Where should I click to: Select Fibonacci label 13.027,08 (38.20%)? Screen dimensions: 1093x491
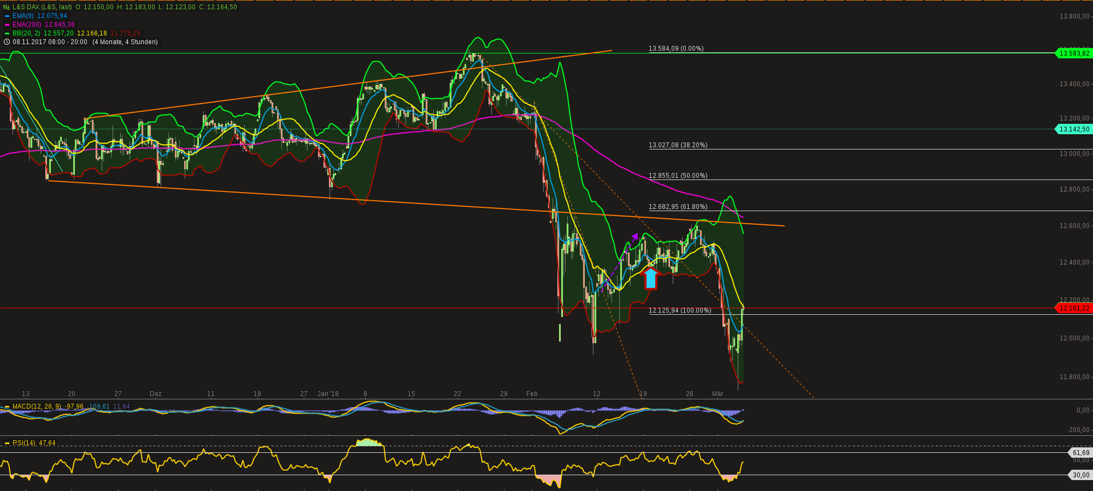[x=678, y=145]
